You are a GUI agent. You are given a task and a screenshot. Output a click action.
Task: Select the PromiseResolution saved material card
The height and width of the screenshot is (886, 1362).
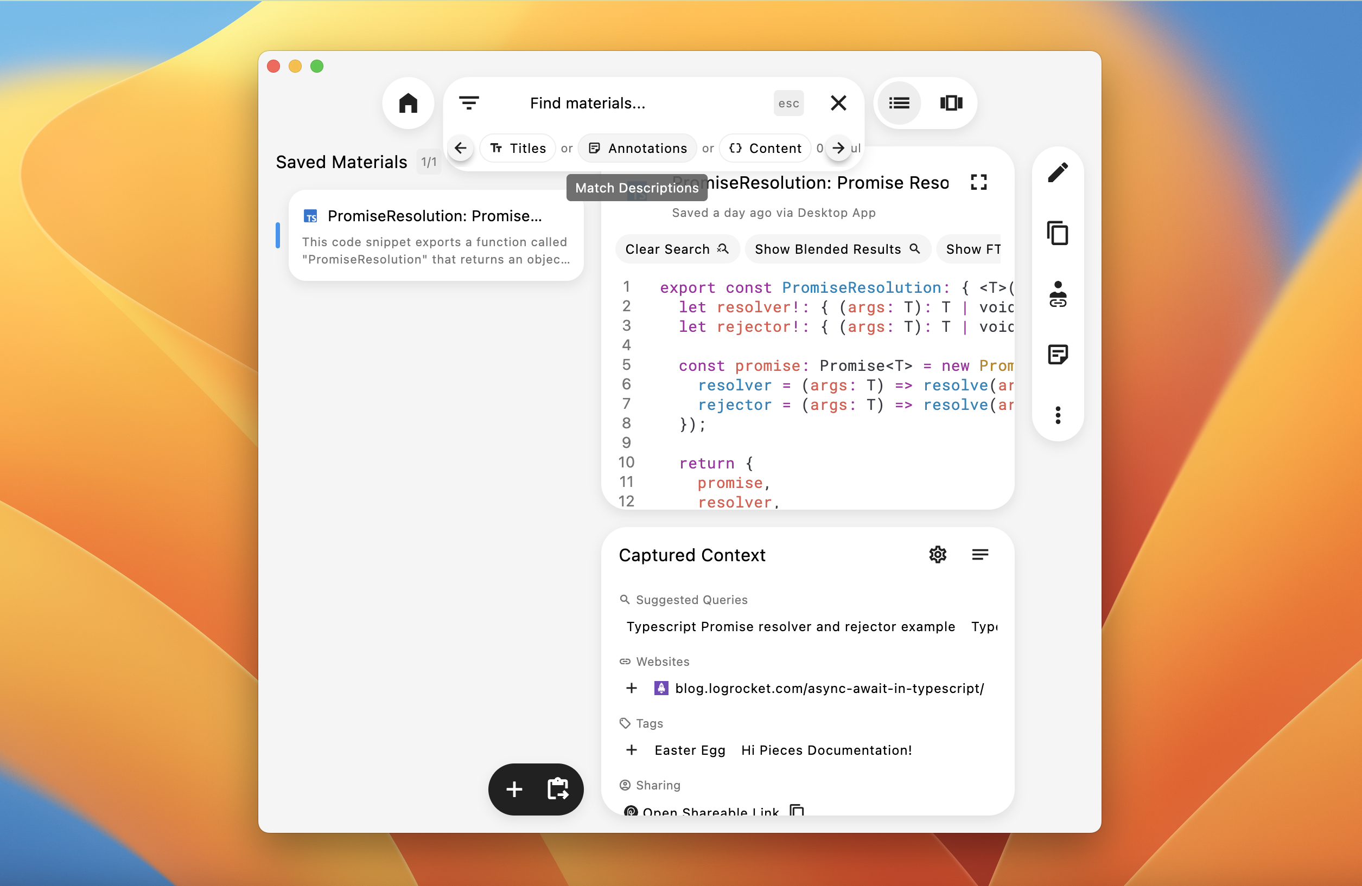[x=436, y=236]
